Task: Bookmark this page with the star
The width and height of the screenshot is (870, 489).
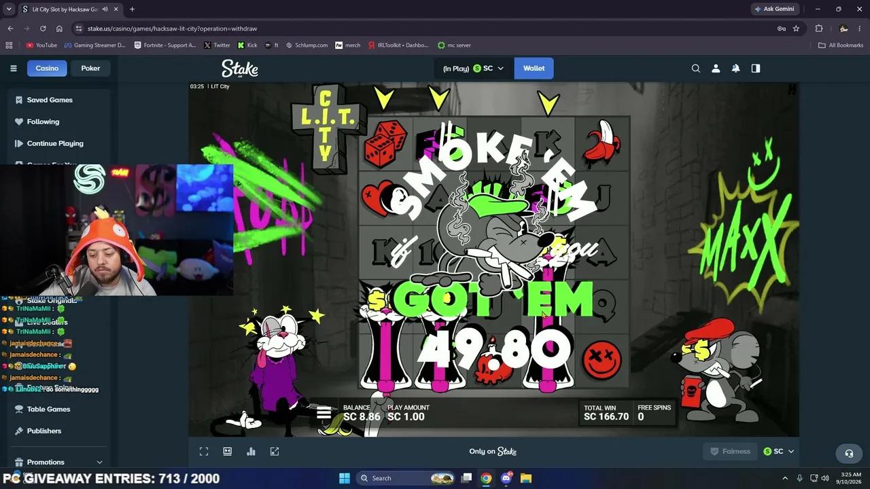Action: (796, 29)
